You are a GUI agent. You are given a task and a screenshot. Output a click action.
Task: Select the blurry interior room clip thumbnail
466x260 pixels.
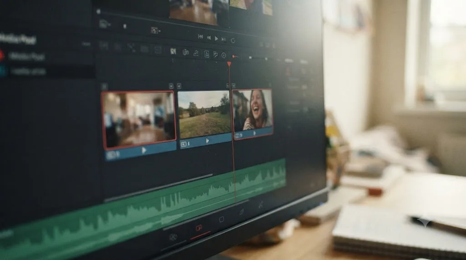pos(139,119)
